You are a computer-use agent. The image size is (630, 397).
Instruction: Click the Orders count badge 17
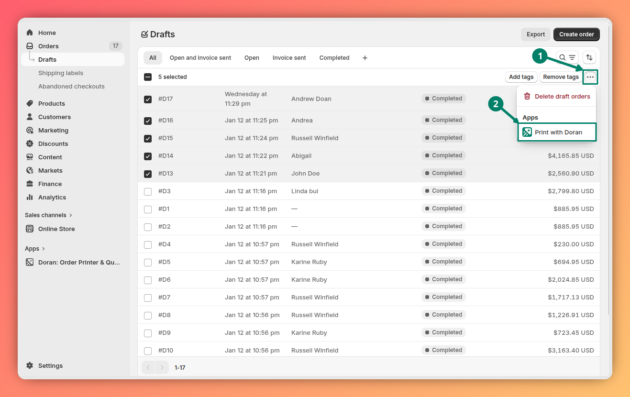pos(116,46)
